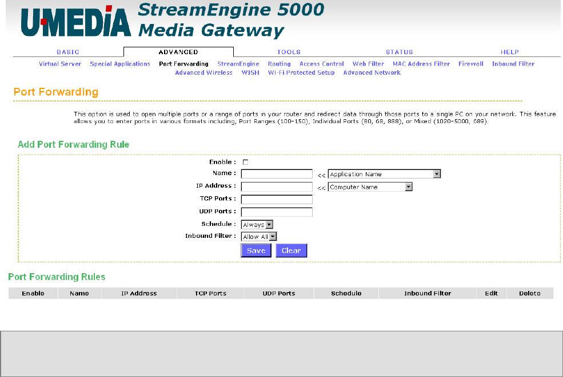
Task: Click the Port Forwarding page heading
Action: pyautogui.click(x=56, y=92)
